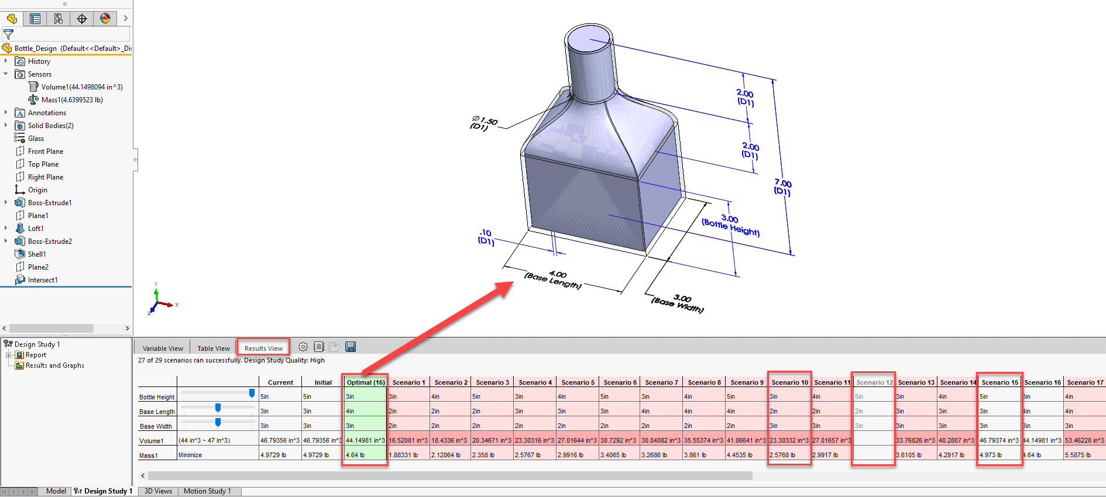Open the DimXpertManager crosshair tab
1106x497 pixels.
pos(82,19)
